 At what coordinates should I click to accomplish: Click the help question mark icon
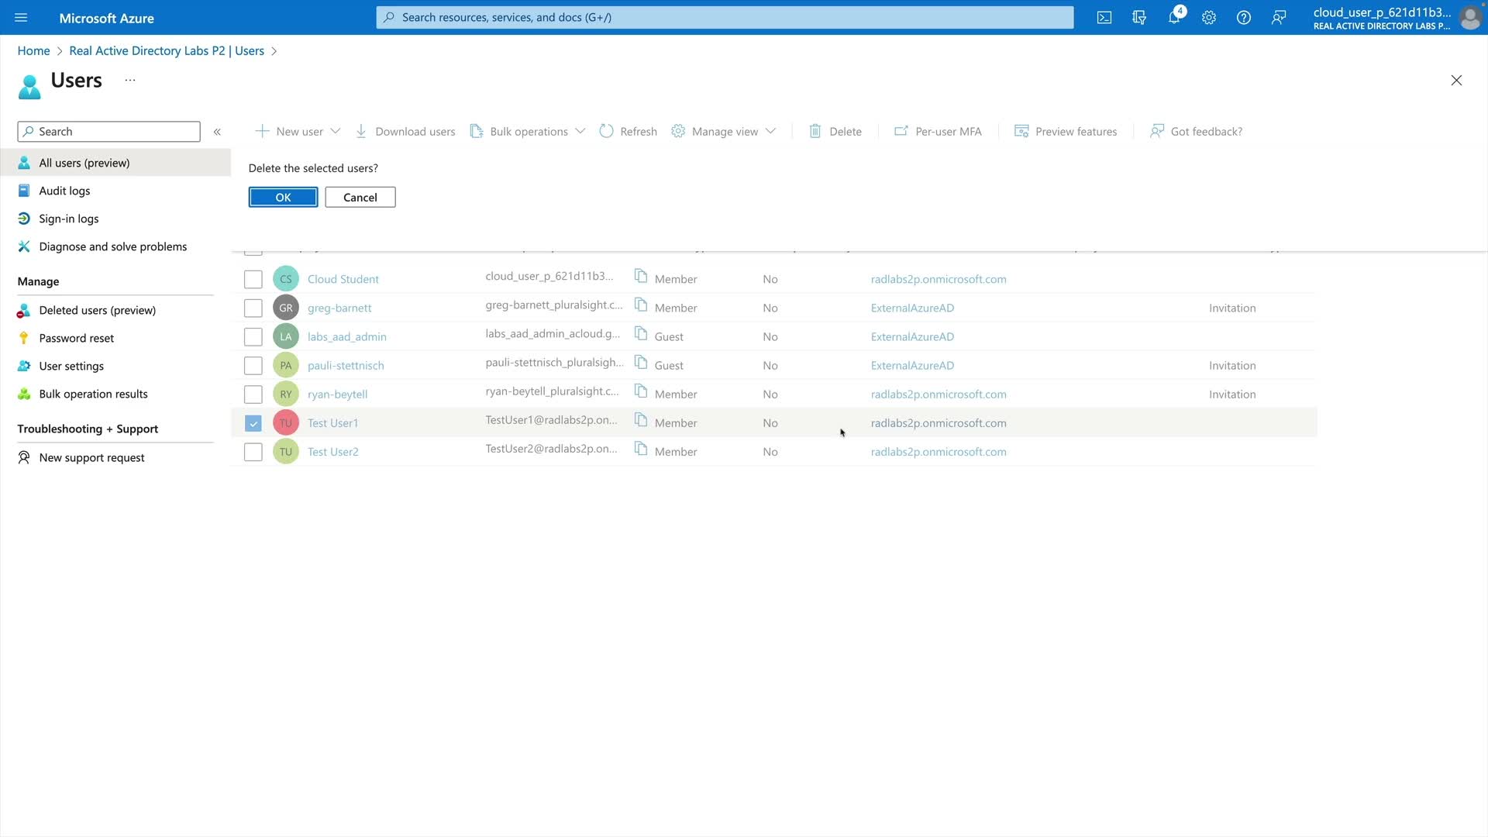[1244, 17]
